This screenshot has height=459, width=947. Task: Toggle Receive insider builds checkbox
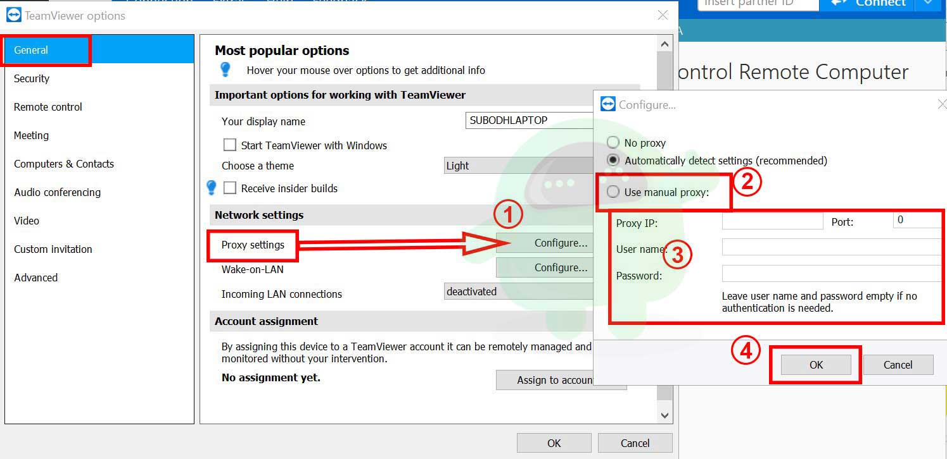click(230, 188)
